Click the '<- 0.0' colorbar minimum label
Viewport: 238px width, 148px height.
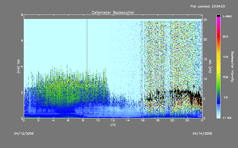pos(227,118)
